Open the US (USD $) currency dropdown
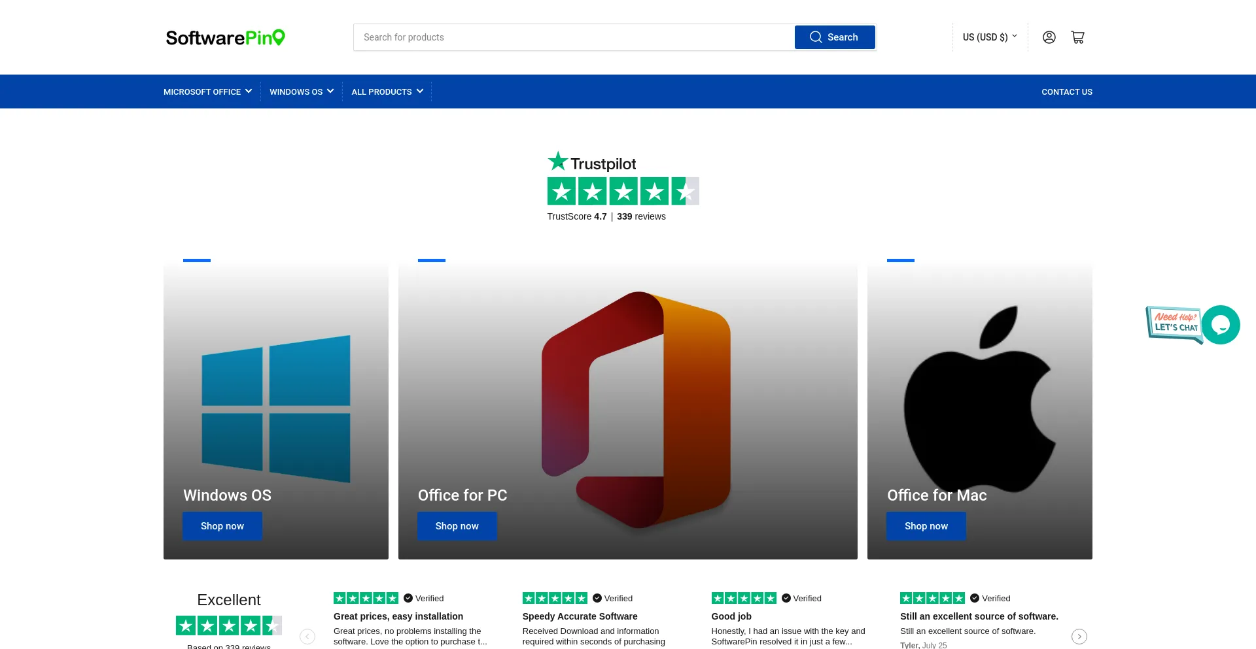 (990, 37)
